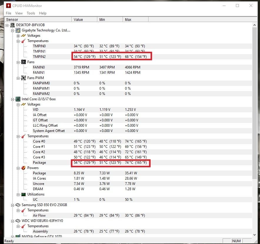Collapse the Gigabyte Technology node
Image resolution: width=260 pixels, height=244 pixels.
12,31
